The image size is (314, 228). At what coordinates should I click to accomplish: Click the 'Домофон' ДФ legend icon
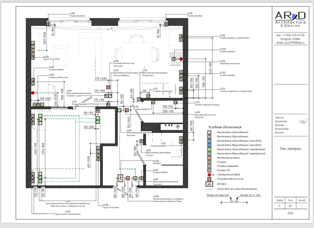pyautogui.click(x=209, y=184)
